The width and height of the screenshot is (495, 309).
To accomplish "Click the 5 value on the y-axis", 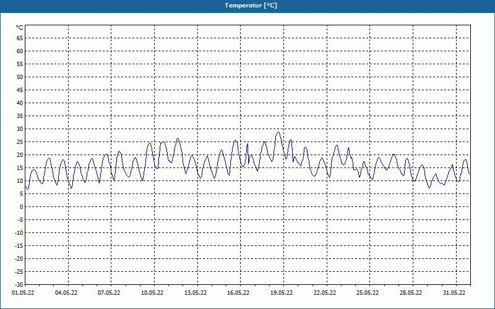I will [22, 194].
